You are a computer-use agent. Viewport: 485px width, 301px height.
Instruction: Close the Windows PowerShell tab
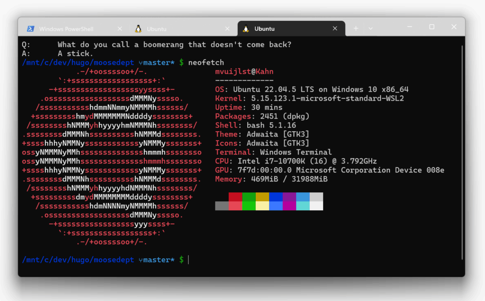pos(120,29)
